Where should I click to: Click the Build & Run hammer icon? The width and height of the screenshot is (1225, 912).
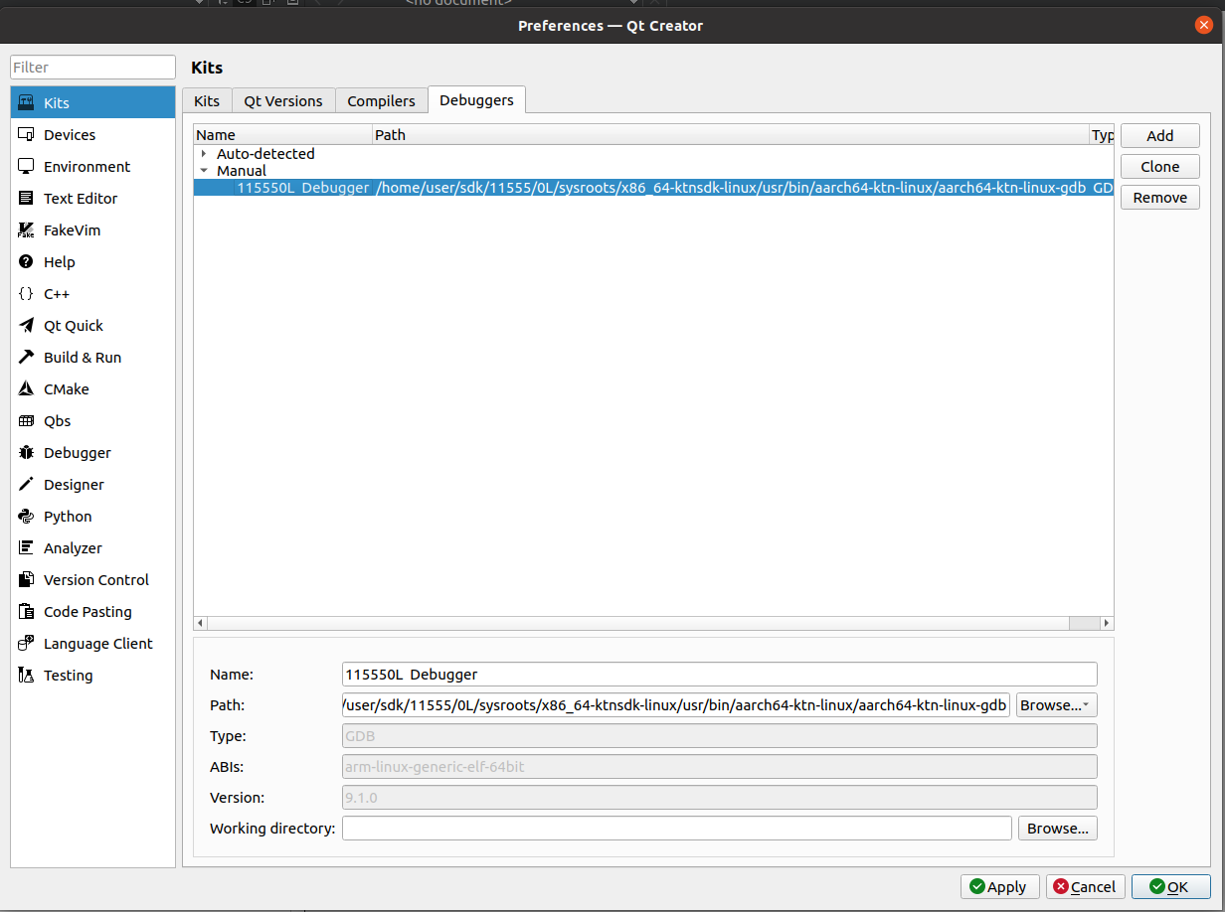click(x=26, y=358)
